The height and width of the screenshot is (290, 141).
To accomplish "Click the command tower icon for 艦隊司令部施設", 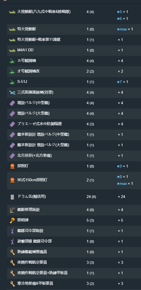I will coord(12,231).
